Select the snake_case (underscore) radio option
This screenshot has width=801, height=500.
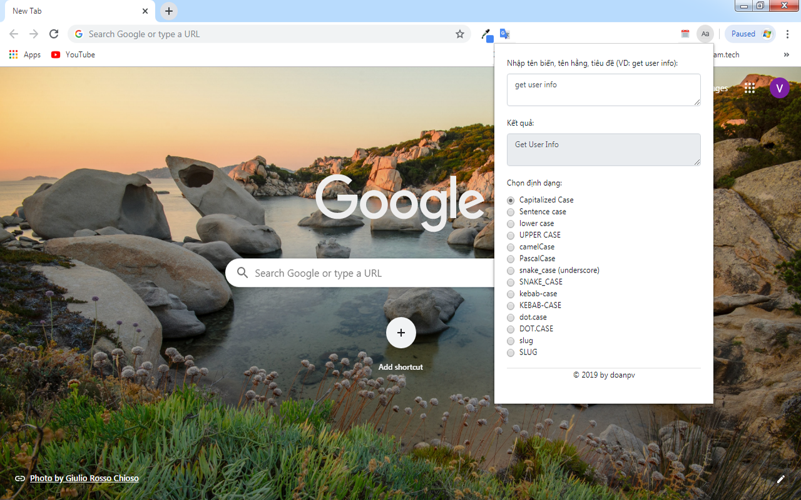511,271
